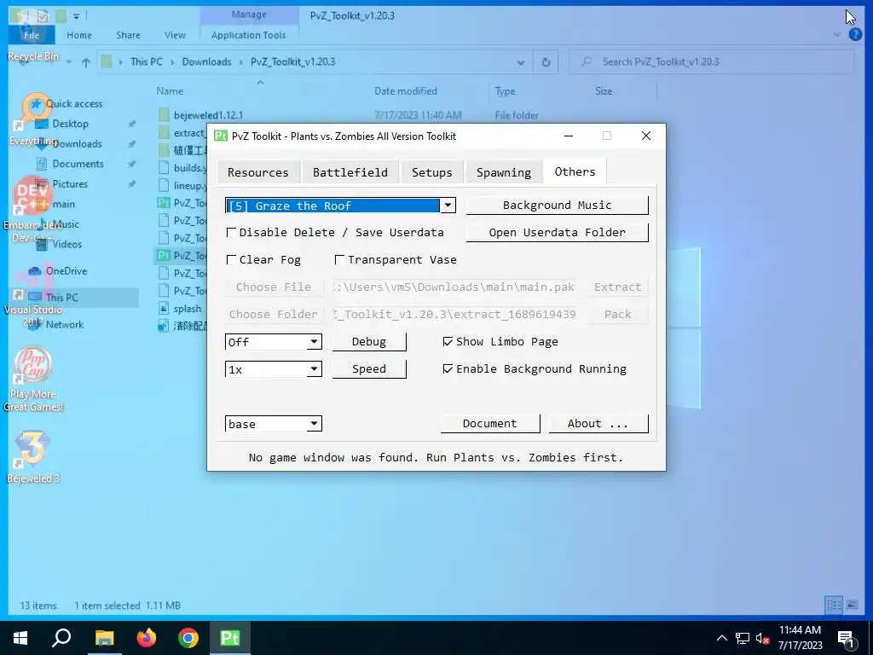Open File menu in File Explorer
Screen dimensions: 873x655
tap(32, 34)
